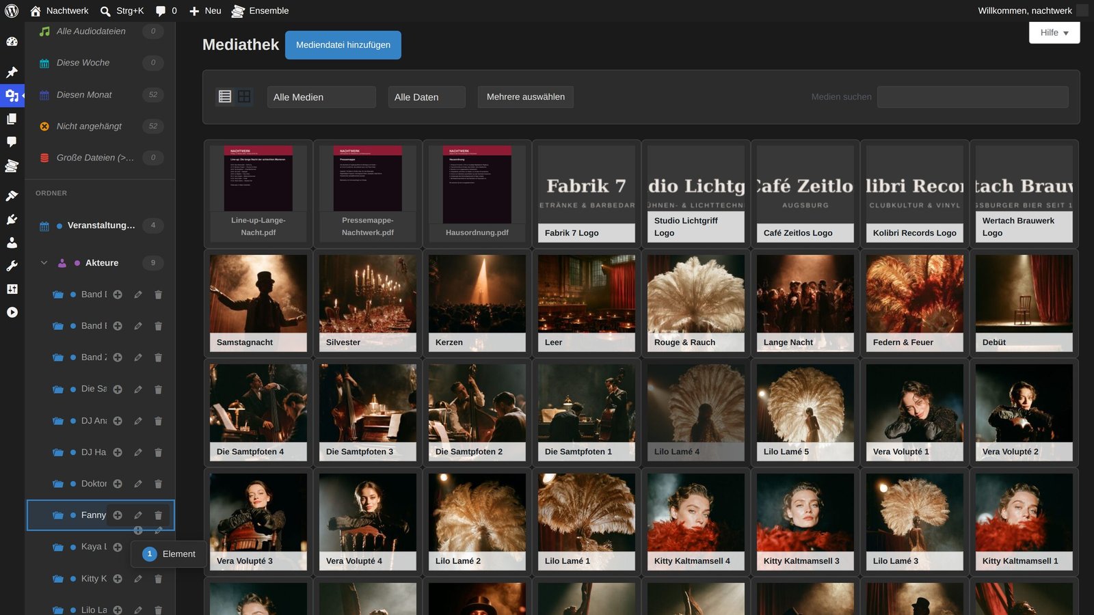The height and width of the screenshot is (615, 1094).
Task: Delete the Die Sa folder
Action: click(158, 389)
